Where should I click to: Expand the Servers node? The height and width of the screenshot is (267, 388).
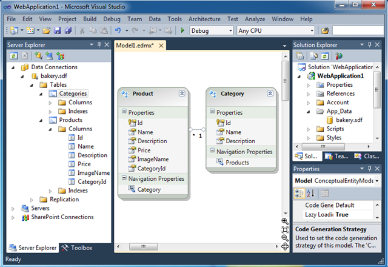pos(13,209)
